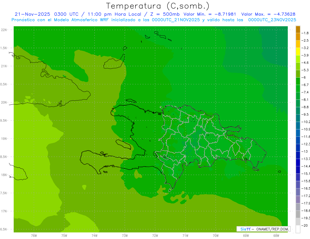This screenshot has width=310, height=239.
Task: Pick legend band between -3.9 and -4.6
Action: [x=298, y=59]
